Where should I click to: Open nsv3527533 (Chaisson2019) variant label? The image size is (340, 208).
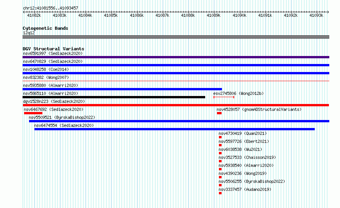pyautogui.click(x=247, y=157)
